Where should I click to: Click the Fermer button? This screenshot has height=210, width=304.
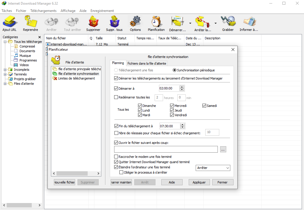click(x=222, y=182)
